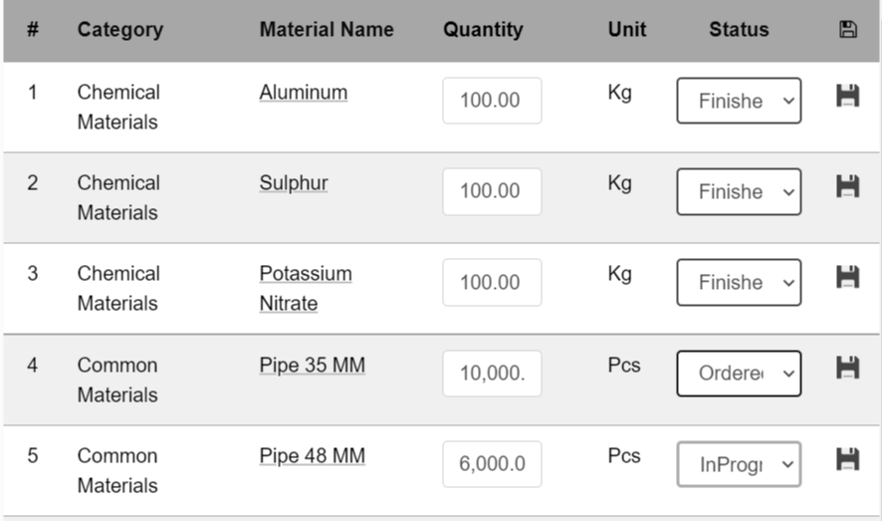Open the Pipe 35 MM link
The height and width of the screenshot is (521, 883).
coord(312,365)
